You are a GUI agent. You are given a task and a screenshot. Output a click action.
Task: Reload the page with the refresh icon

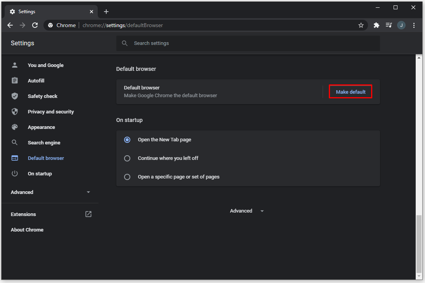(x=35, y=25)
